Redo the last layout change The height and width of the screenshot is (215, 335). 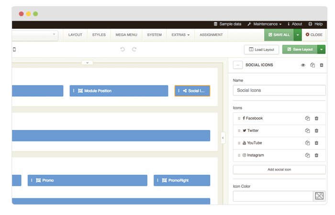coord(134,49)
